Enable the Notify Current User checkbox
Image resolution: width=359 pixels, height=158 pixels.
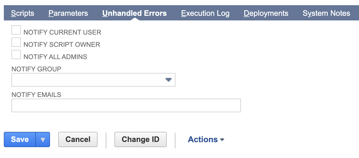click(x=16, y=30)
